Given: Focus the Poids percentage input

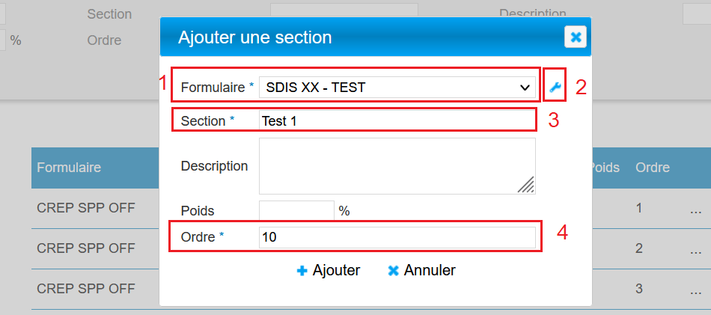Looking at the screenshot, I should [296, 211].
